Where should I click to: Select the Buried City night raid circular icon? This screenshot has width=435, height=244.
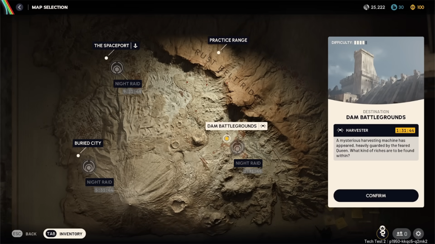tap(89, 166)
